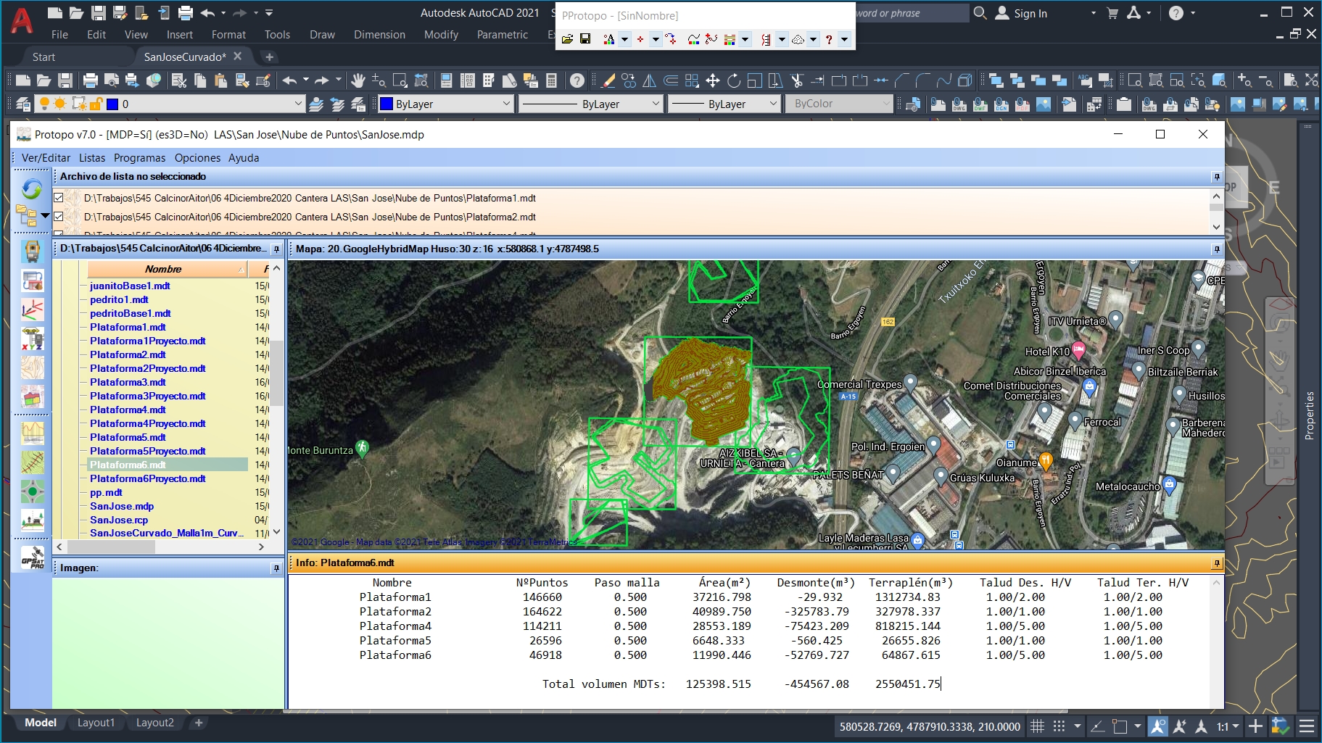Toggle layer 0 on/off lightbulb icon
This screenshot has height=743, width=1322.
click(44, 104)
